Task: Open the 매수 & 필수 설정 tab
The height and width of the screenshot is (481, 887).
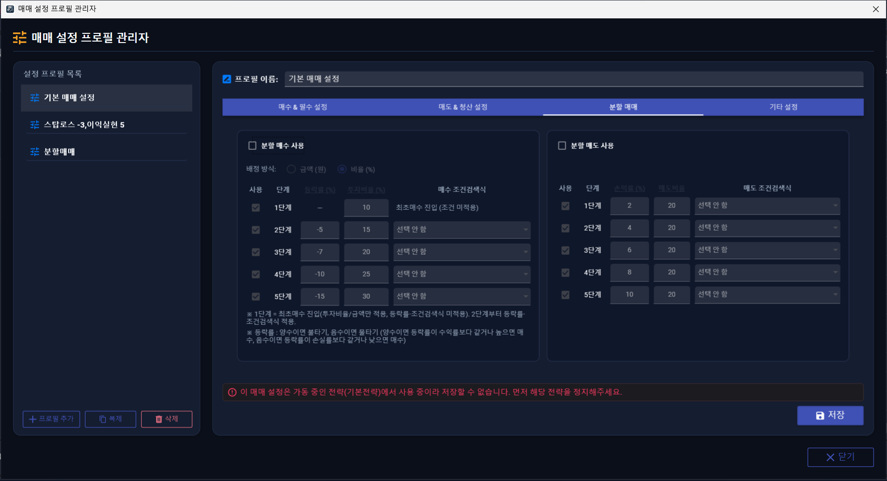Action: [303, 107]
